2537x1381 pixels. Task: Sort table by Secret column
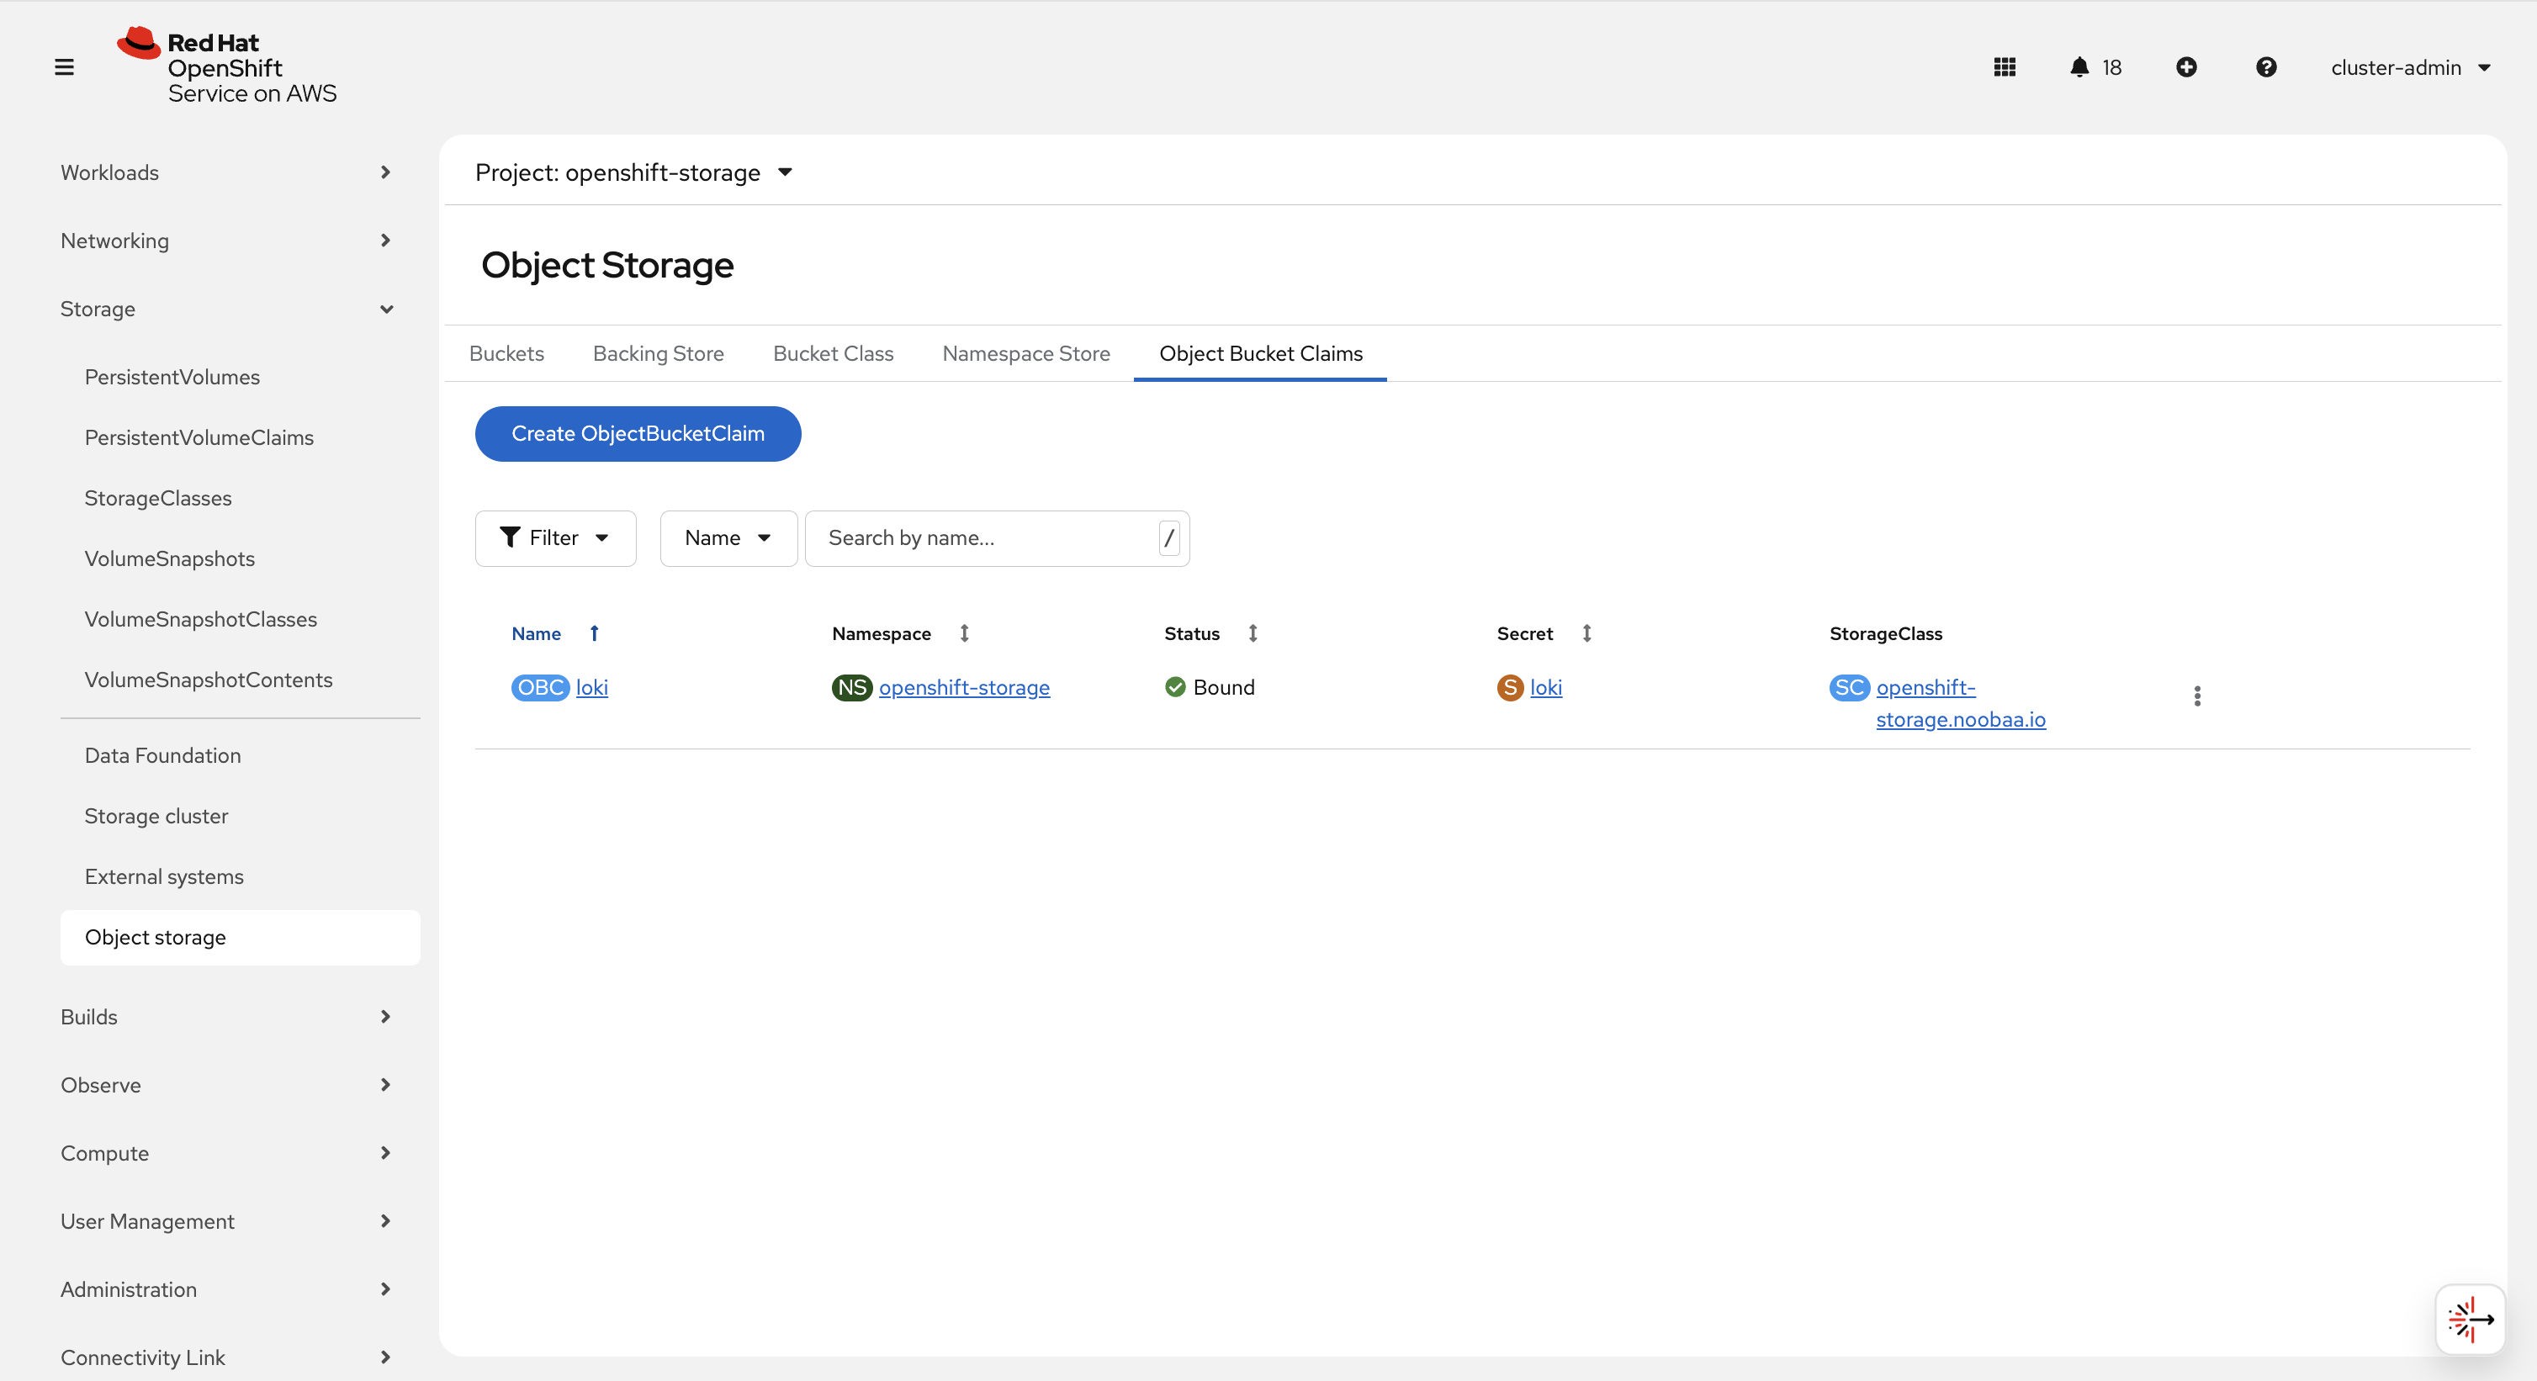(1586, 633)
